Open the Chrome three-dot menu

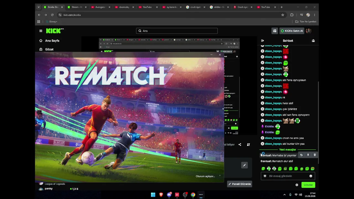(314, 15)
